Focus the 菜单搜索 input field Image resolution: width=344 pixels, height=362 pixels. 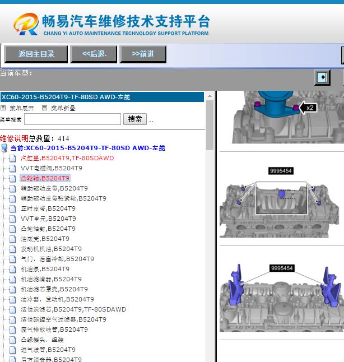(72, 119)
